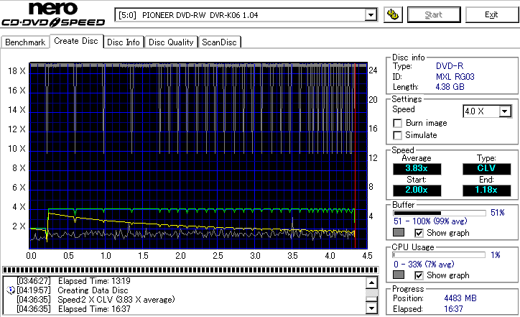Enable the Burn image checkbox
Viewport: 520px width, 317px height.
tap(397, 123)
